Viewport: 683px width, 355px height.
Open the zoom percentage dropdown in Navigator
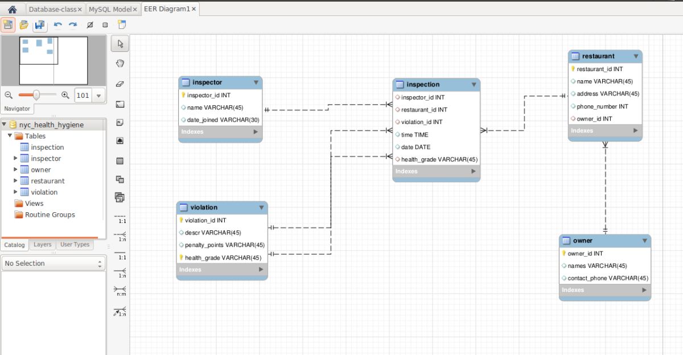tap(98, 95)
